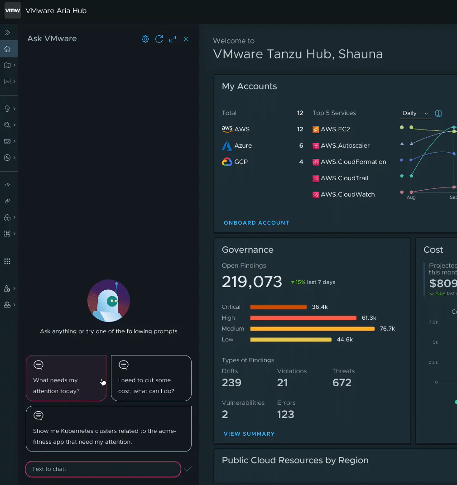The width and height of the screenshot is (457, 485).
Task: Open the line-chart icon in sidebar
Action: (x=7, y=82)
